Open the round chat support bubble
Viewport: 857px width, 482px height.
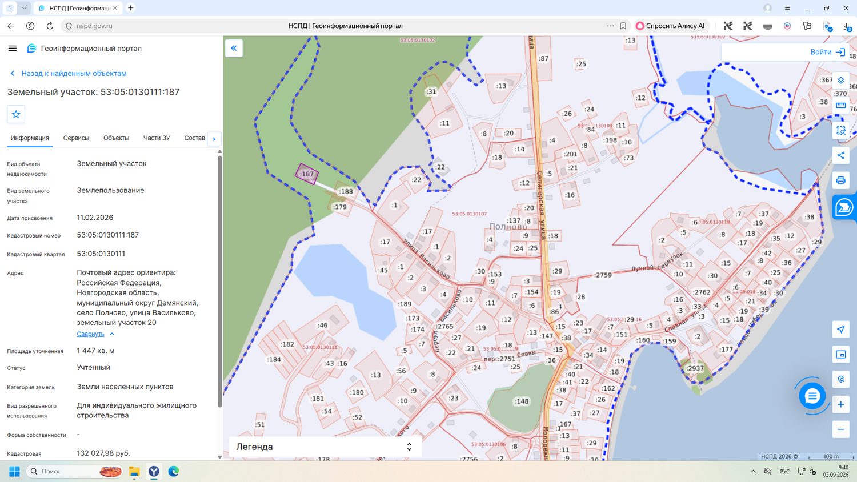click(812, 396)
